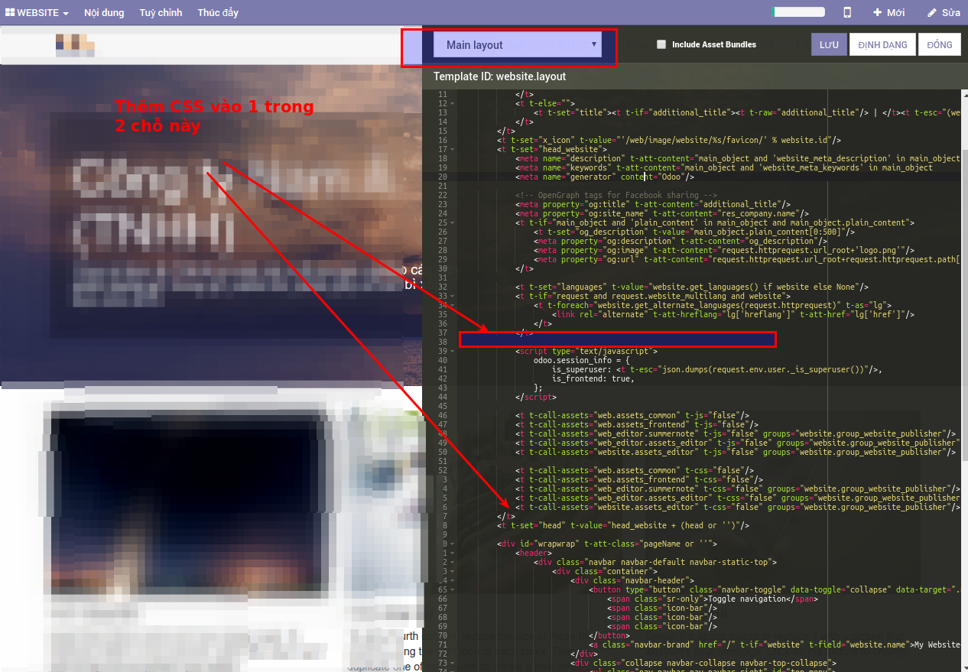Image resolution: width=968 pixels, height=672 pixels.
Task: Open the Nội dung menu
Action: [102, 13]
